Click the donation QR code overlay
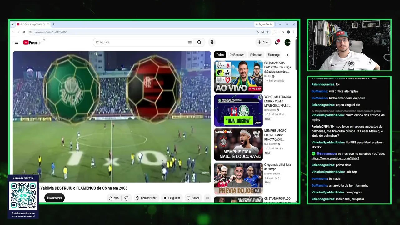The height and width of the screenshot is (225, 400). (23, 196)
